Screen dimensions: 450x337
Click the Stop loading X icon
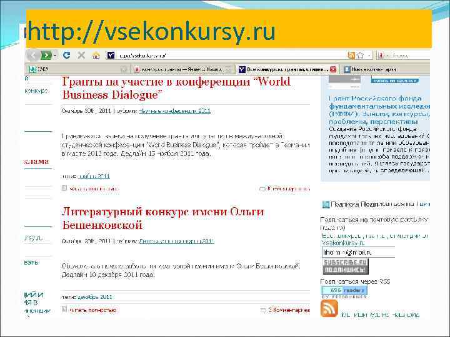81,55
